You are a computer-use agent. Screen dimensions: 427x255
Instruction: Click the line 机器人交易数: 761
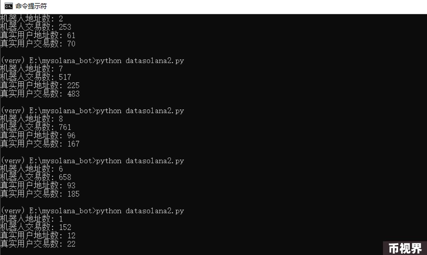coord(36,127)
